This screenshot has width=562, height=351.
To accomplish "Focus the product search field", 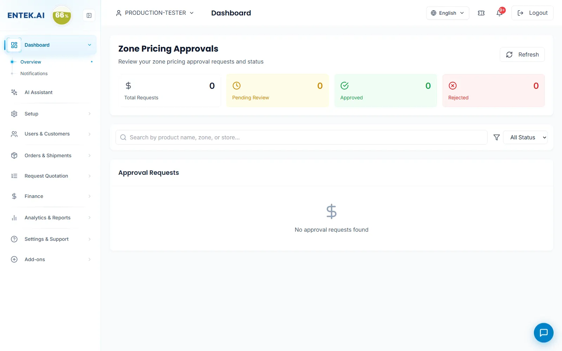I will point(301,138).
